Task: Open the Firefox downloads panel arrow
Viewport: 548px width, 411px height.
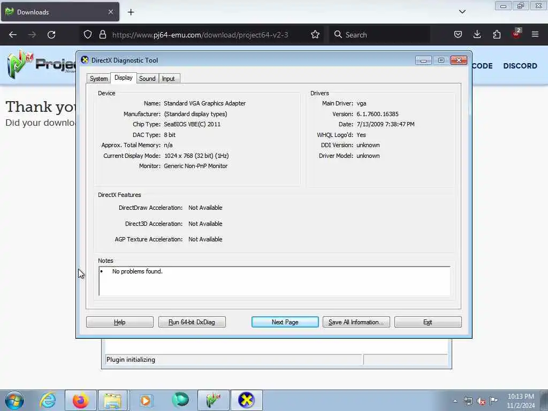Action: click(477, 34)
